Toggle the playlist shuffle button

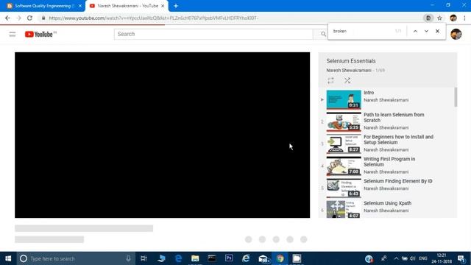pos(347,80)
